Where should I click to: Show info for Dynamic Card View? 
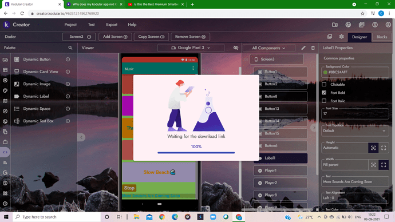[68, 72]
